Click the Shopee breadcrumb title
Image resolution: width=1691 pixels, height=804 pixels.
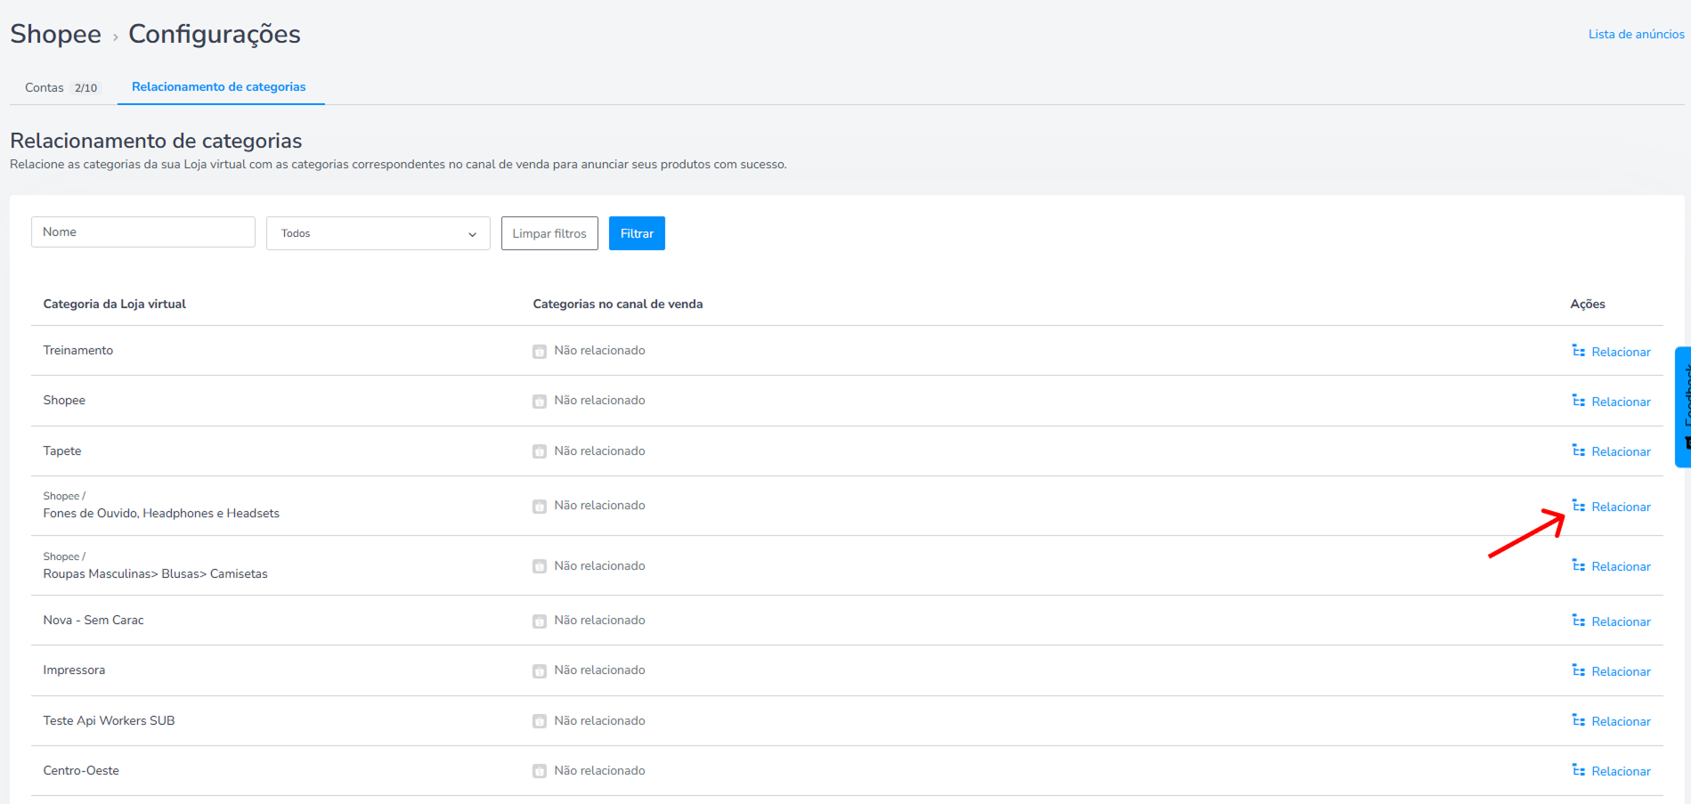pos(55,34)
